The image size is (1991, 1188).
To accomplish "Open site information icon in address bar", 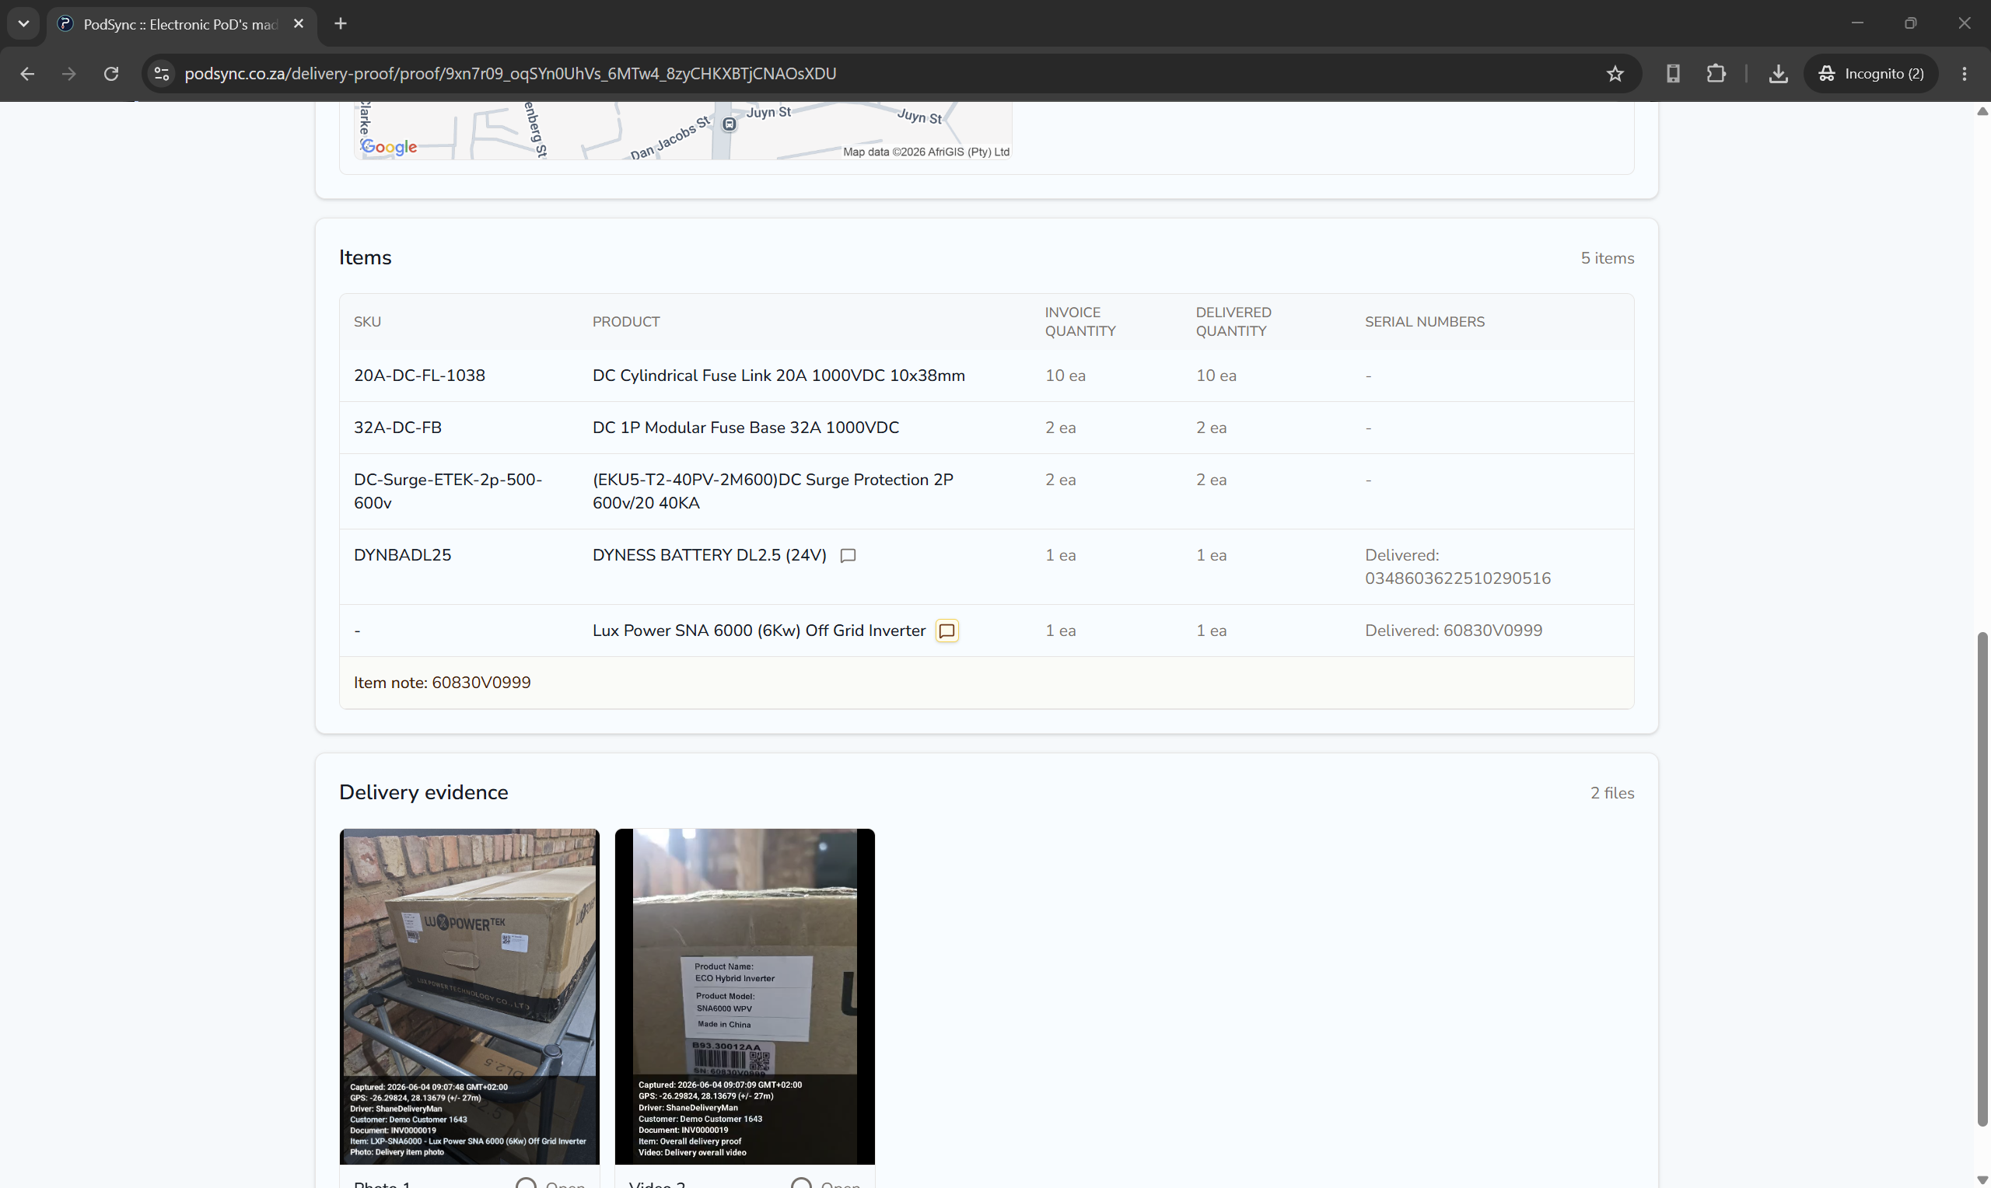I will coord(163,74).
